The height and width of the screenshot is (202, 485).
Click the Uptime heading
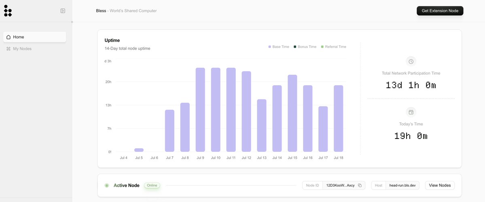pyautogui.click(x=112, y=40)
